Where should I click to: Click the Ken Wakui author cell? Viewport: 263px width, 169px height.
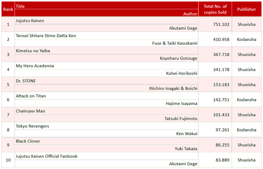[x=106, y=134]
